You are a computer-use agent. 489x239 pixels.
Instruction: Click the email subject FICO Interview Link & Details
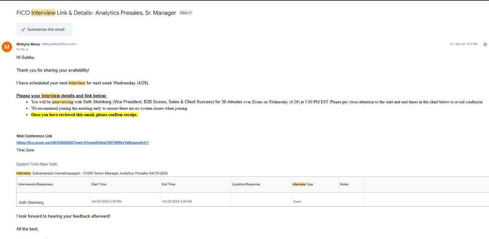[96, 13]
